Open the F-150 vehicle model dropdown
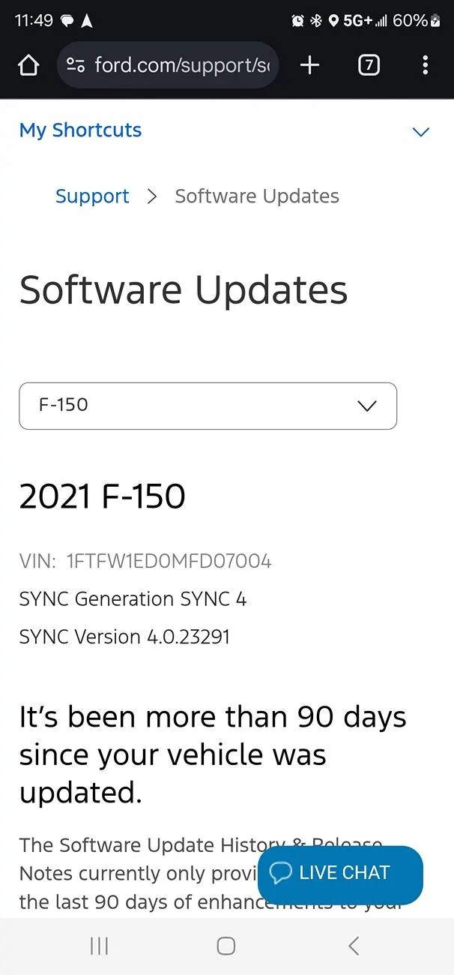 click(x=208, y=406)
